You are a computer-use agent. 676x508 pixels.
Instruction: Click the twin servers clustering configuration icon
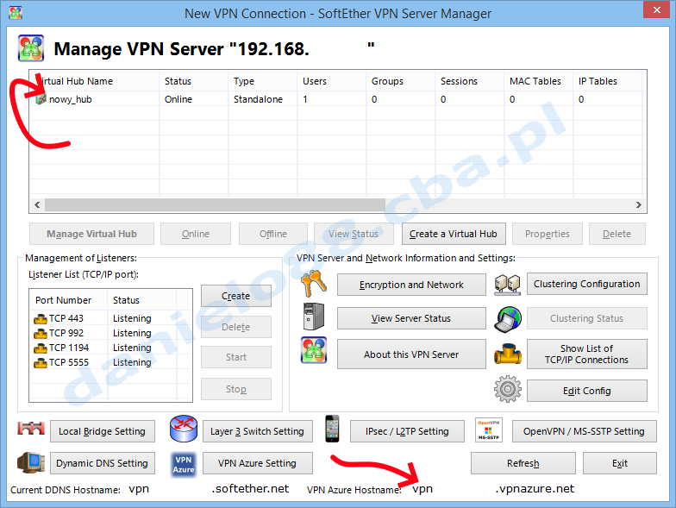(x=507, y=285)
